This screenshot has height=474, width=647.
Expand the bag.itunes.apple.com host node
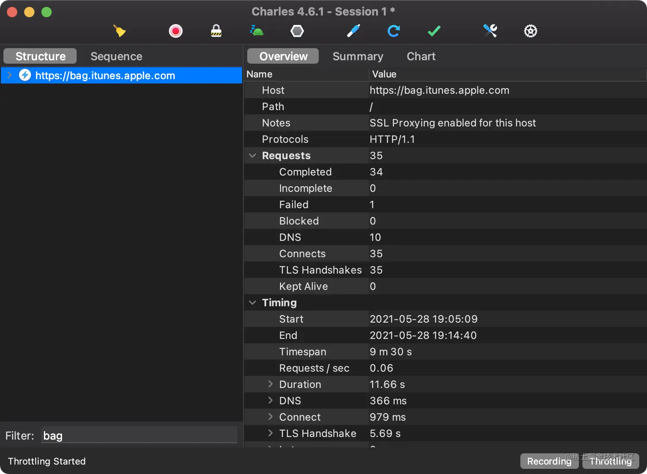(x=9, y=75)
